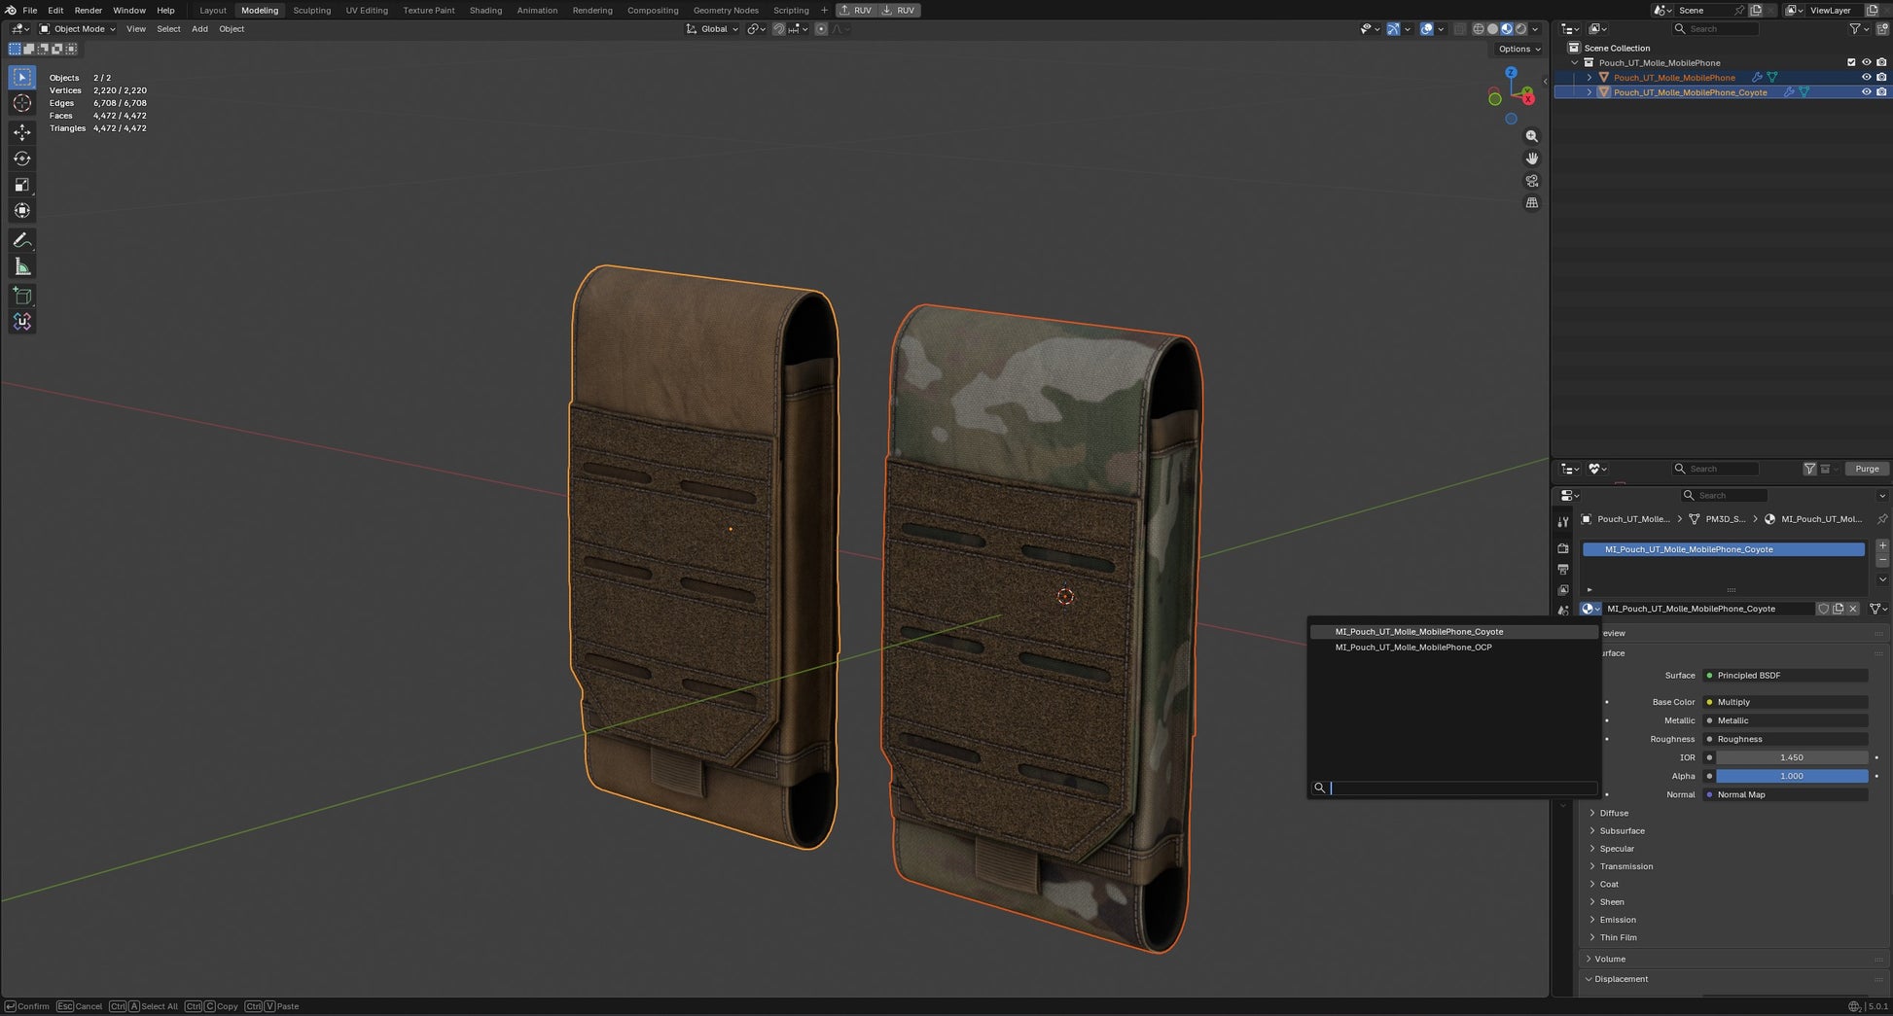Click the viewport zoom magnifier icon
Viewport: 1893px width, 1016px height.
[1532, 136]
